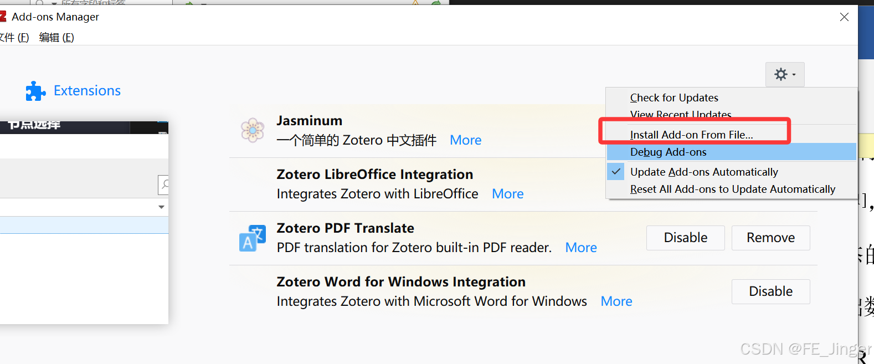874x364 pixels.
Task: Disable the Zotero PDF Translate add-on
Action: pyautogui.click(x=686, y=238)
